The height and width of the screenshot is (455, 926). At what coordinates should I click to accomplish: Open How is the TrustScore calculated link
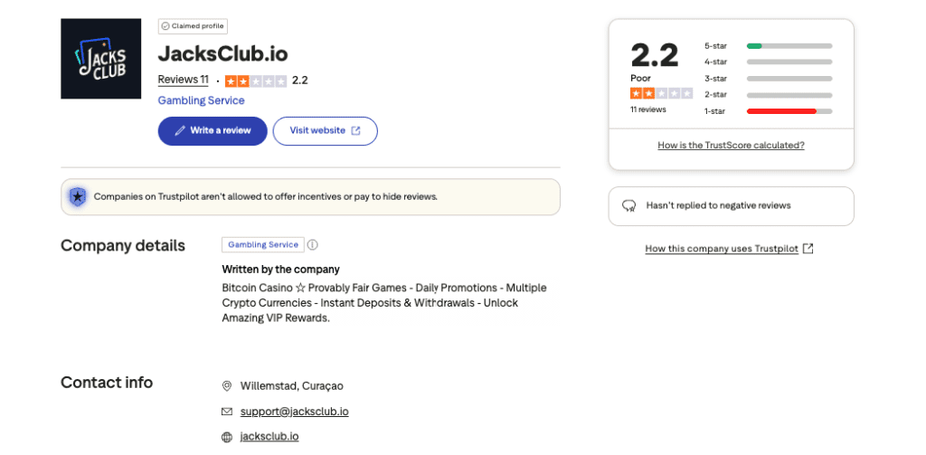pos(731,145)
